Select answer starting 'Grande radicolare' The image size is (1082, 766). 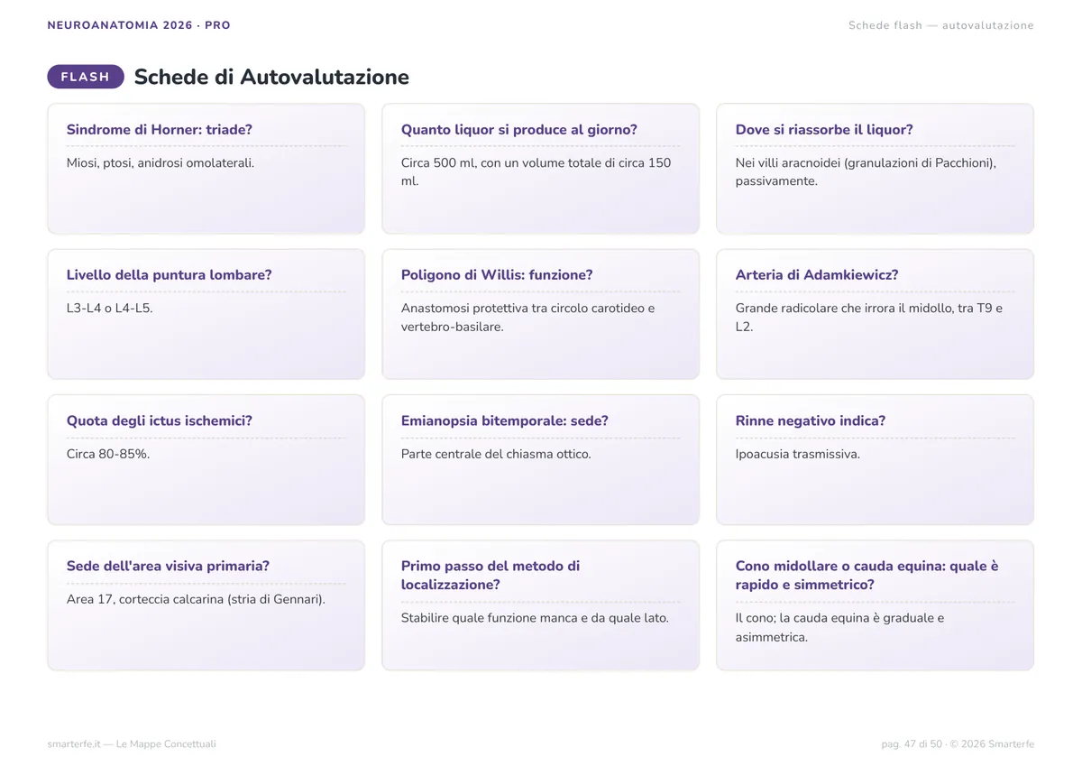click(x=869, y=318)
